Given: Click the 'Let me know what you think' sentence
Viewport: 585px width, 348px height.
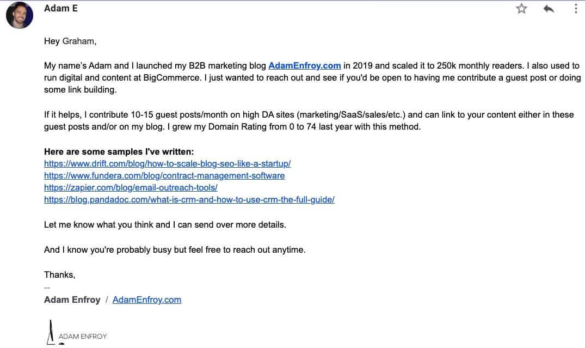Looking at the screenshot, I should (x=165, y=224).
